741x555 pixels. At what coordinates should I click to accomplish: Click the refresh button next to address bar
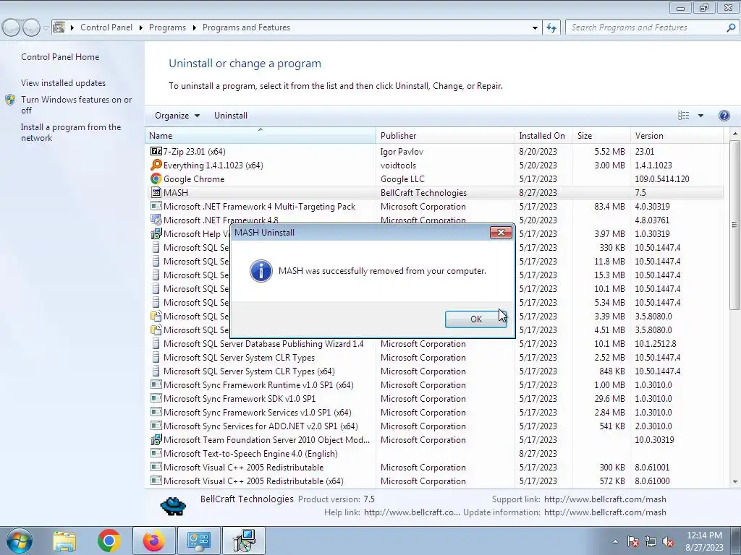click(x=551, y=27)
